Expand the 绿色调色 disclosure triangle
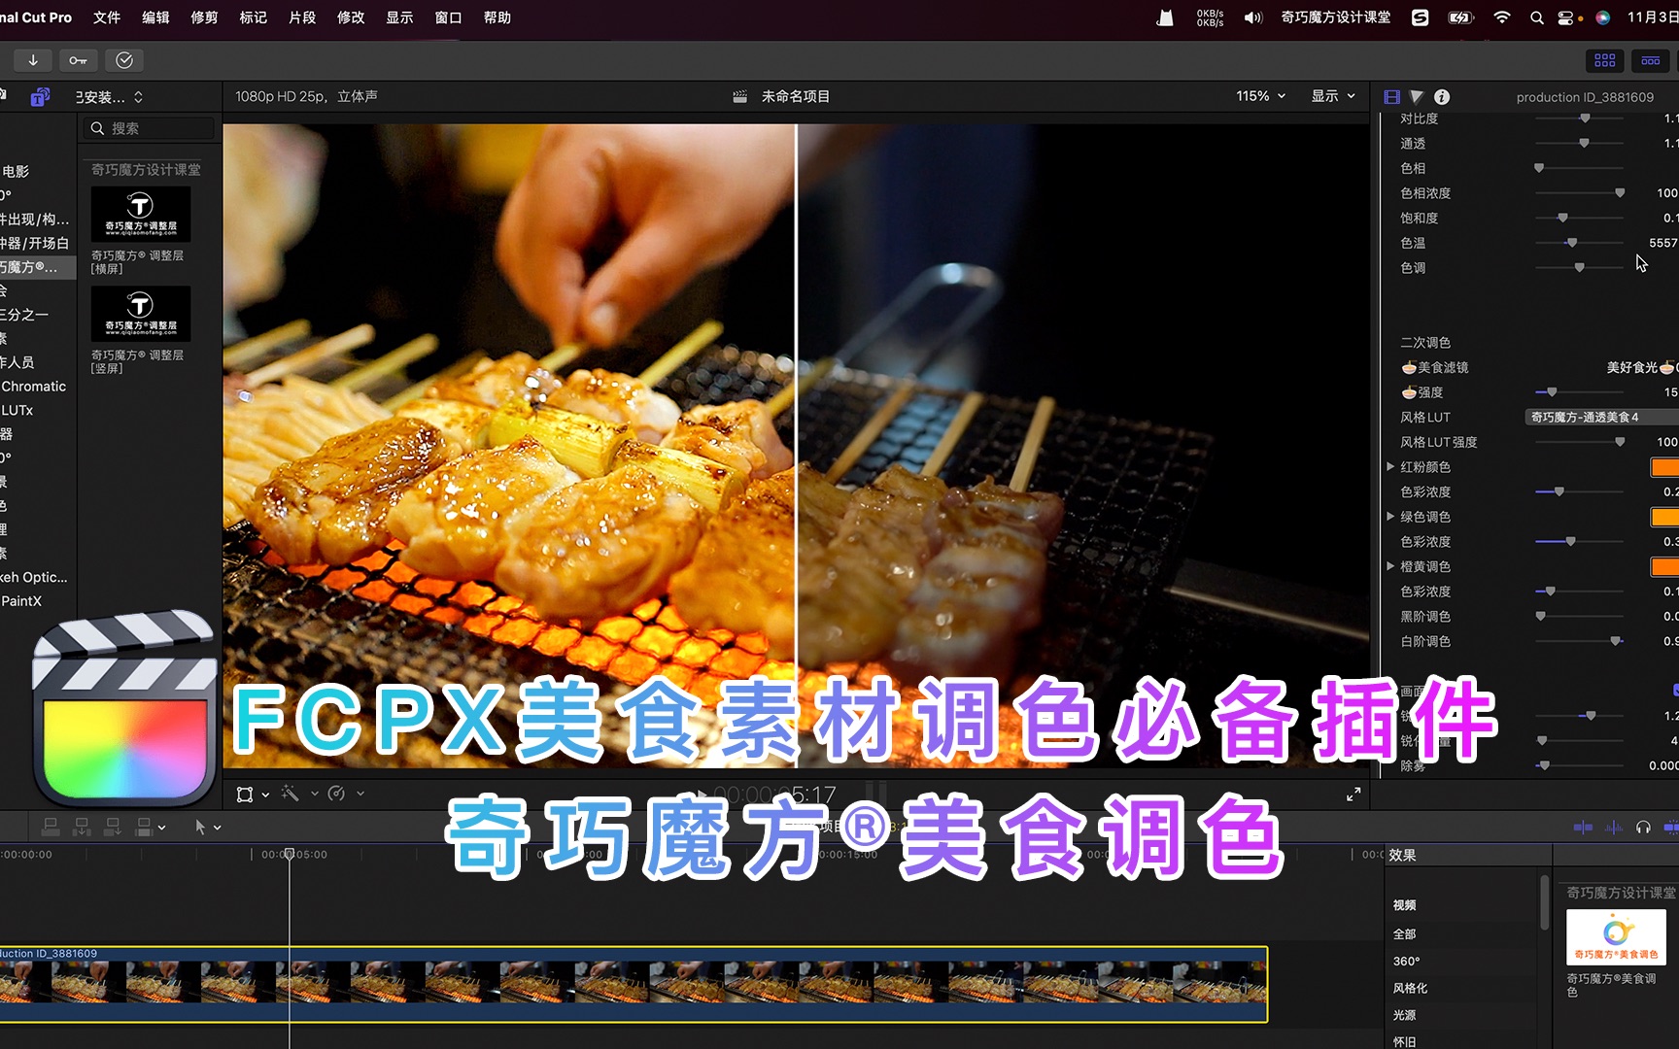The height and width of the screenshot is (1049, 1679). tap(1390, 517)
